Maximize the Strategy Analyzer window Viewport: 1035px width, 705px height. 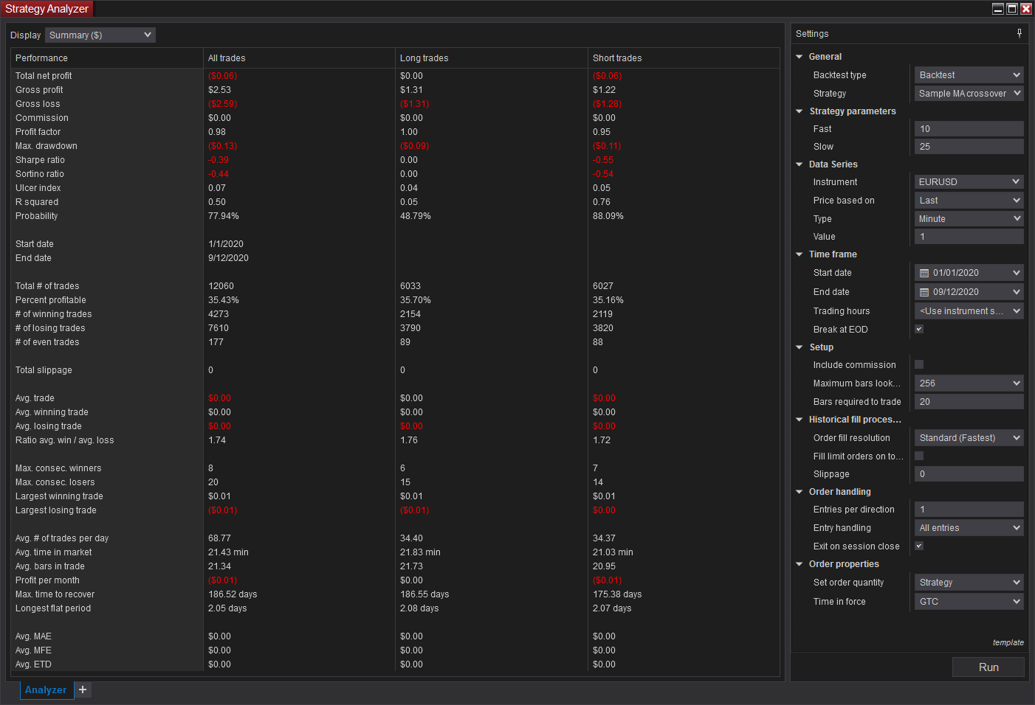(1012, 9)
